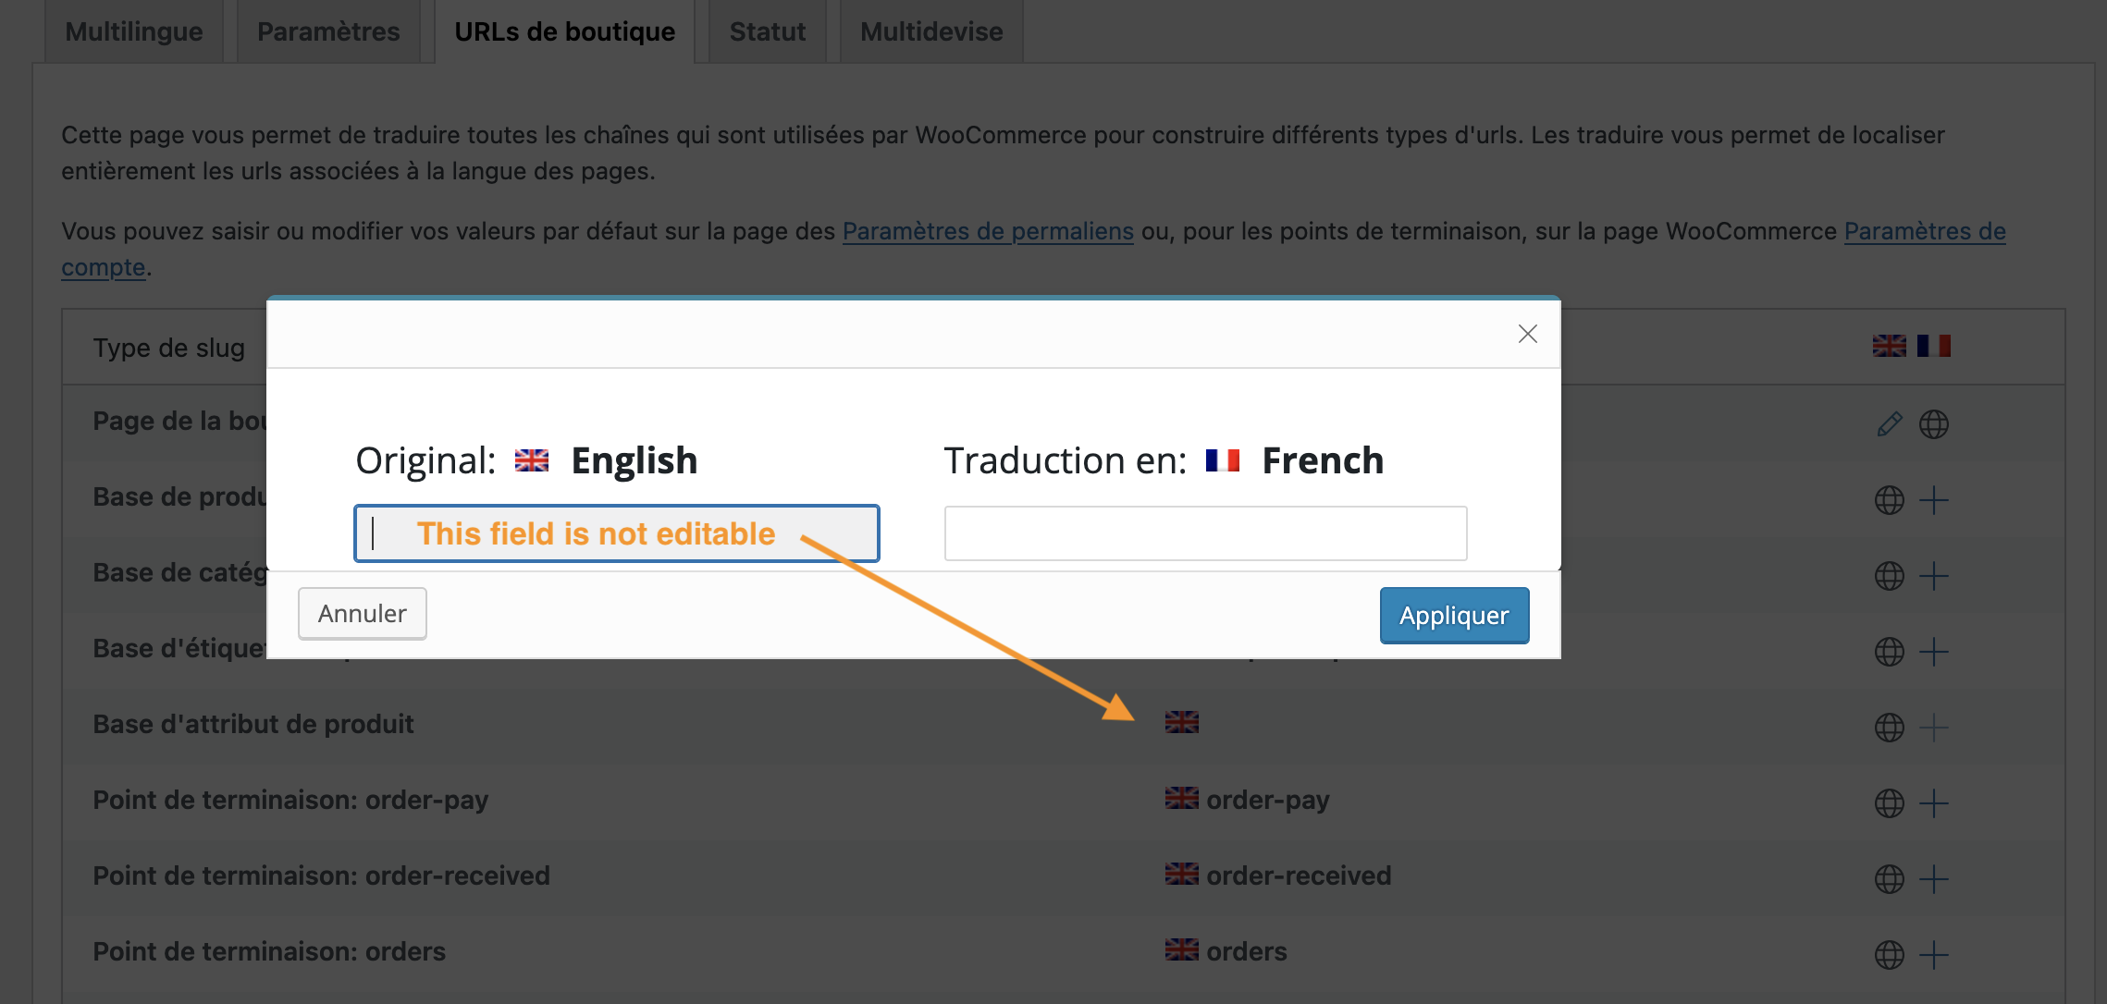Open the Multilingue tab
The image size is (2107, 1004).
point(134,31)
